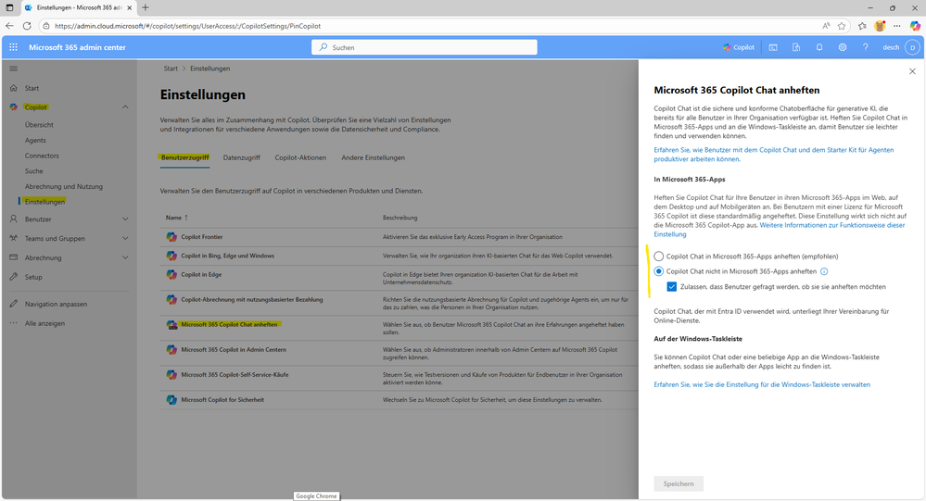Show all navigation via Alle anzeigen

[44, 323]
